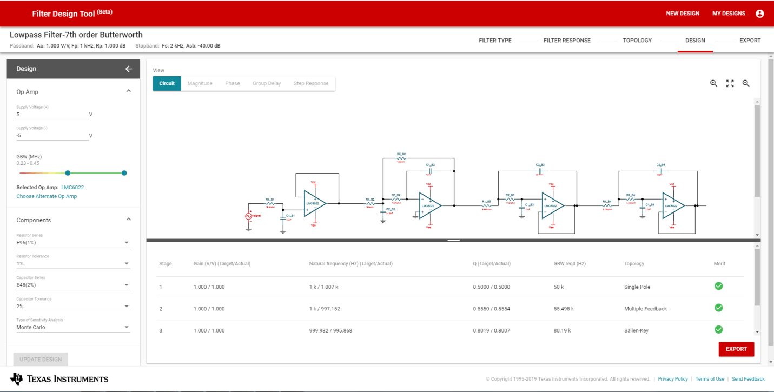Click the circuit view vertical scrollbar

pyautogui.click(x=757, y=151)
